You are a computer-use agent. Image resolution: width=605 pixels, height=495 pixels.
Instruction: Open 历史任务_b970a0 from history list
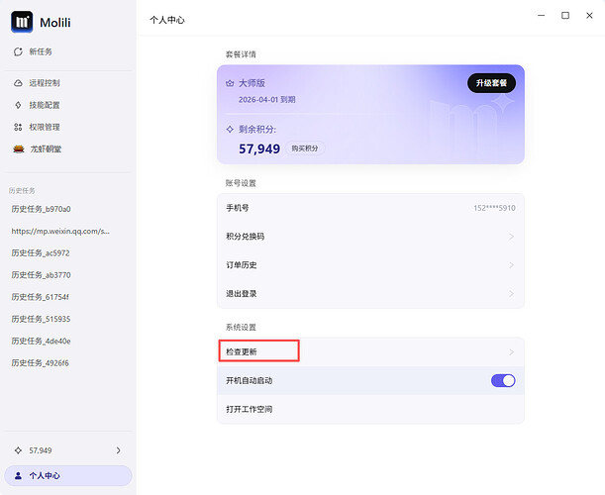point(42,209)
